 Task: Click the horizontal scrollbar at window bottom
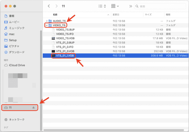click(114, 130)
